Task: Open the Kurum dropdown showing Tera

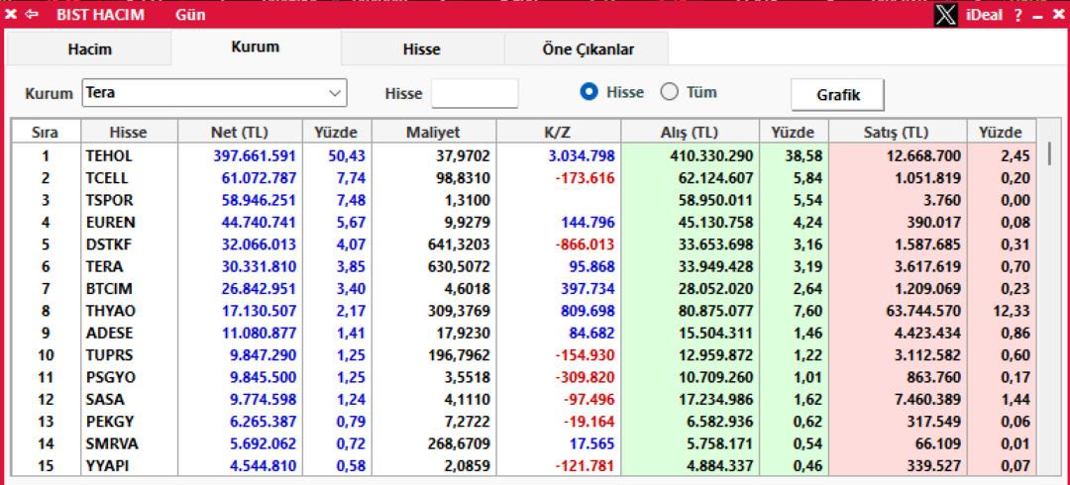Action: click(214, 93)
